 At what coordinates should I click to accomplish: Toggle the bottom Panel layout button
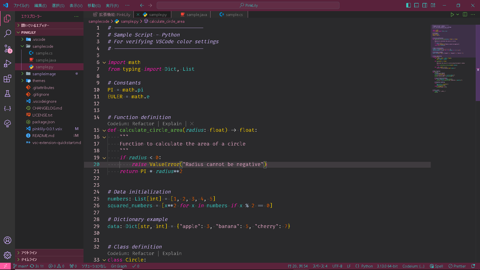click(x=416, y=5)
